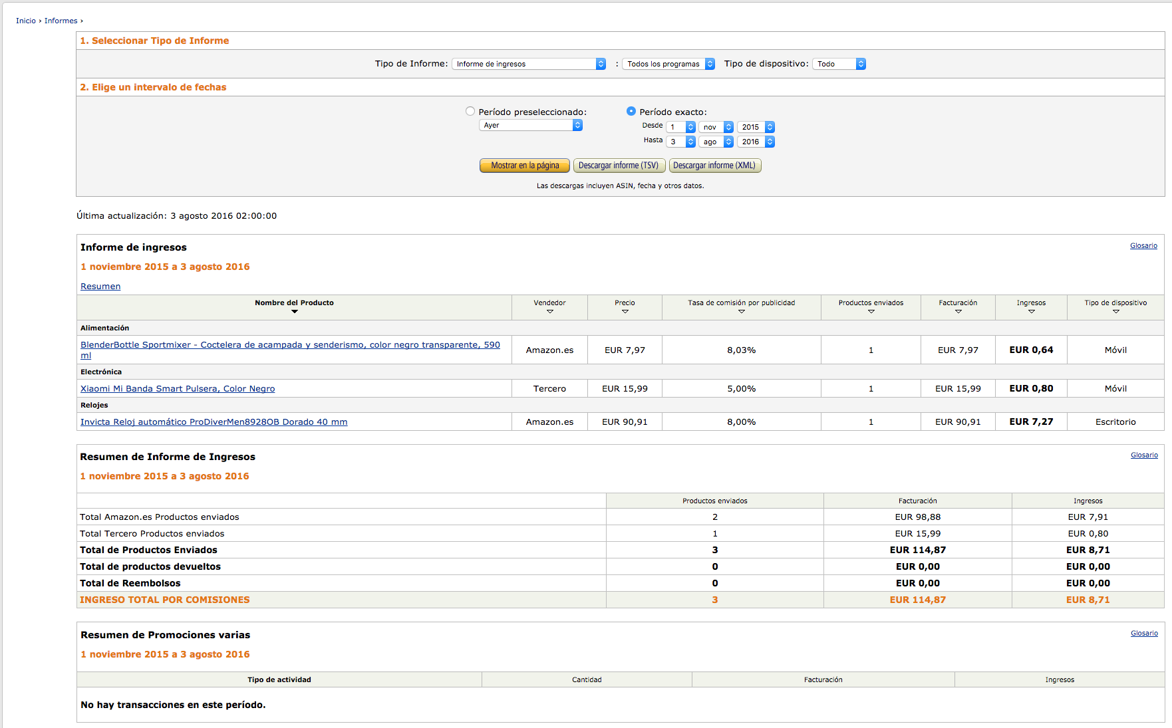
Task: Open the Hasta day dropdown
Action: (680, 142)
